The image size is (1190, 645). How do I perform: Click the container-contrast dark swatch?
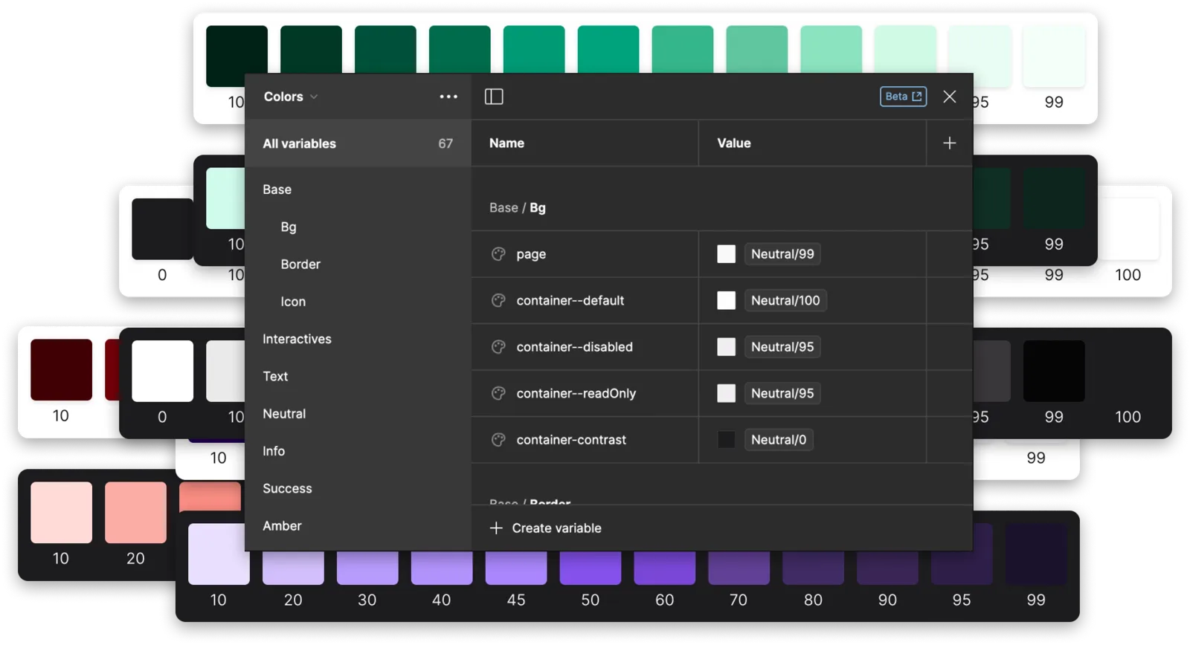tap(726, 440)
